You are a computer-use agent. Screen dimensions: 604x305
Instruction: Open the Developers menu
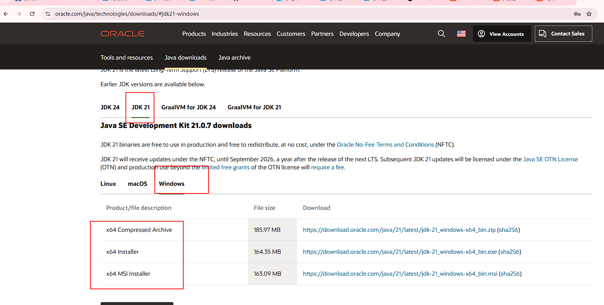[x=354, y=34]
